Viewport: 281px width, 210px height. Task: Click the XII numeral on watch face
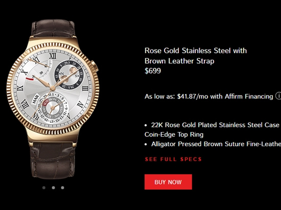click(53, 56)
